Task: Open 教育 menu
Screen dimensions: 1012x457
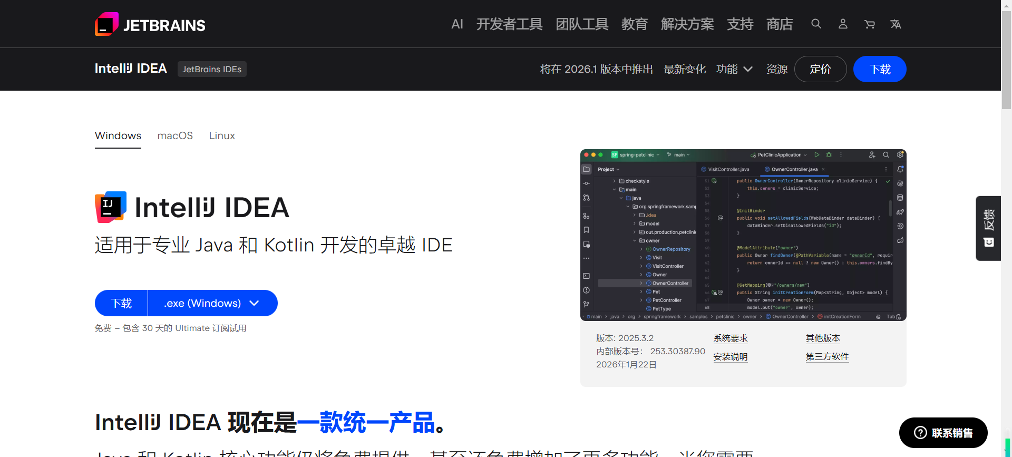Action: 635,24
